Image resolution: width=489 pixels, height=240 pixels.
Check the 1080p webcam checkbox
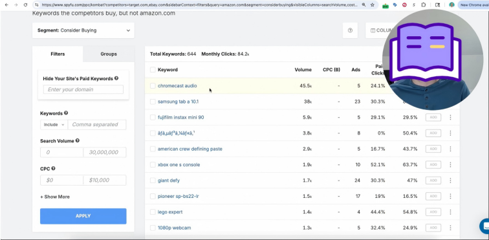point(153,228)
